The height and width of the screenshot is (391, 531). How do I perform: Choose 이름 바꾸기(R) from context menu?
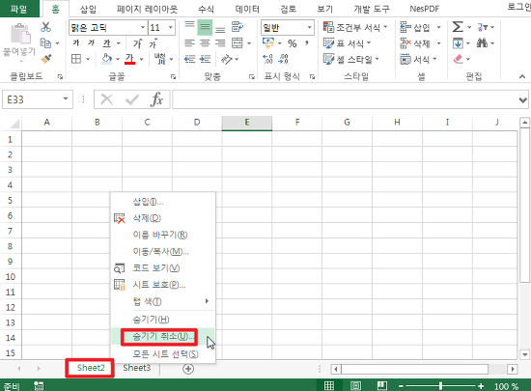(163, 235)
